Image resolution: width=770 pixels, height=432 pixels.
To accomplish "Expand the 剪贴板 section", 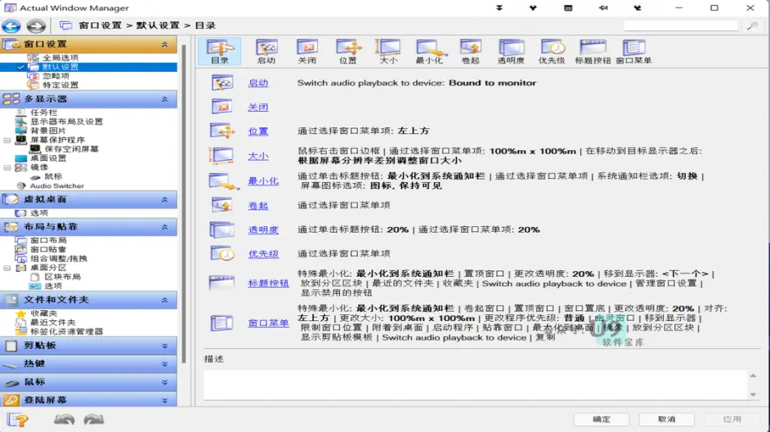I will [x=164, y=345].
